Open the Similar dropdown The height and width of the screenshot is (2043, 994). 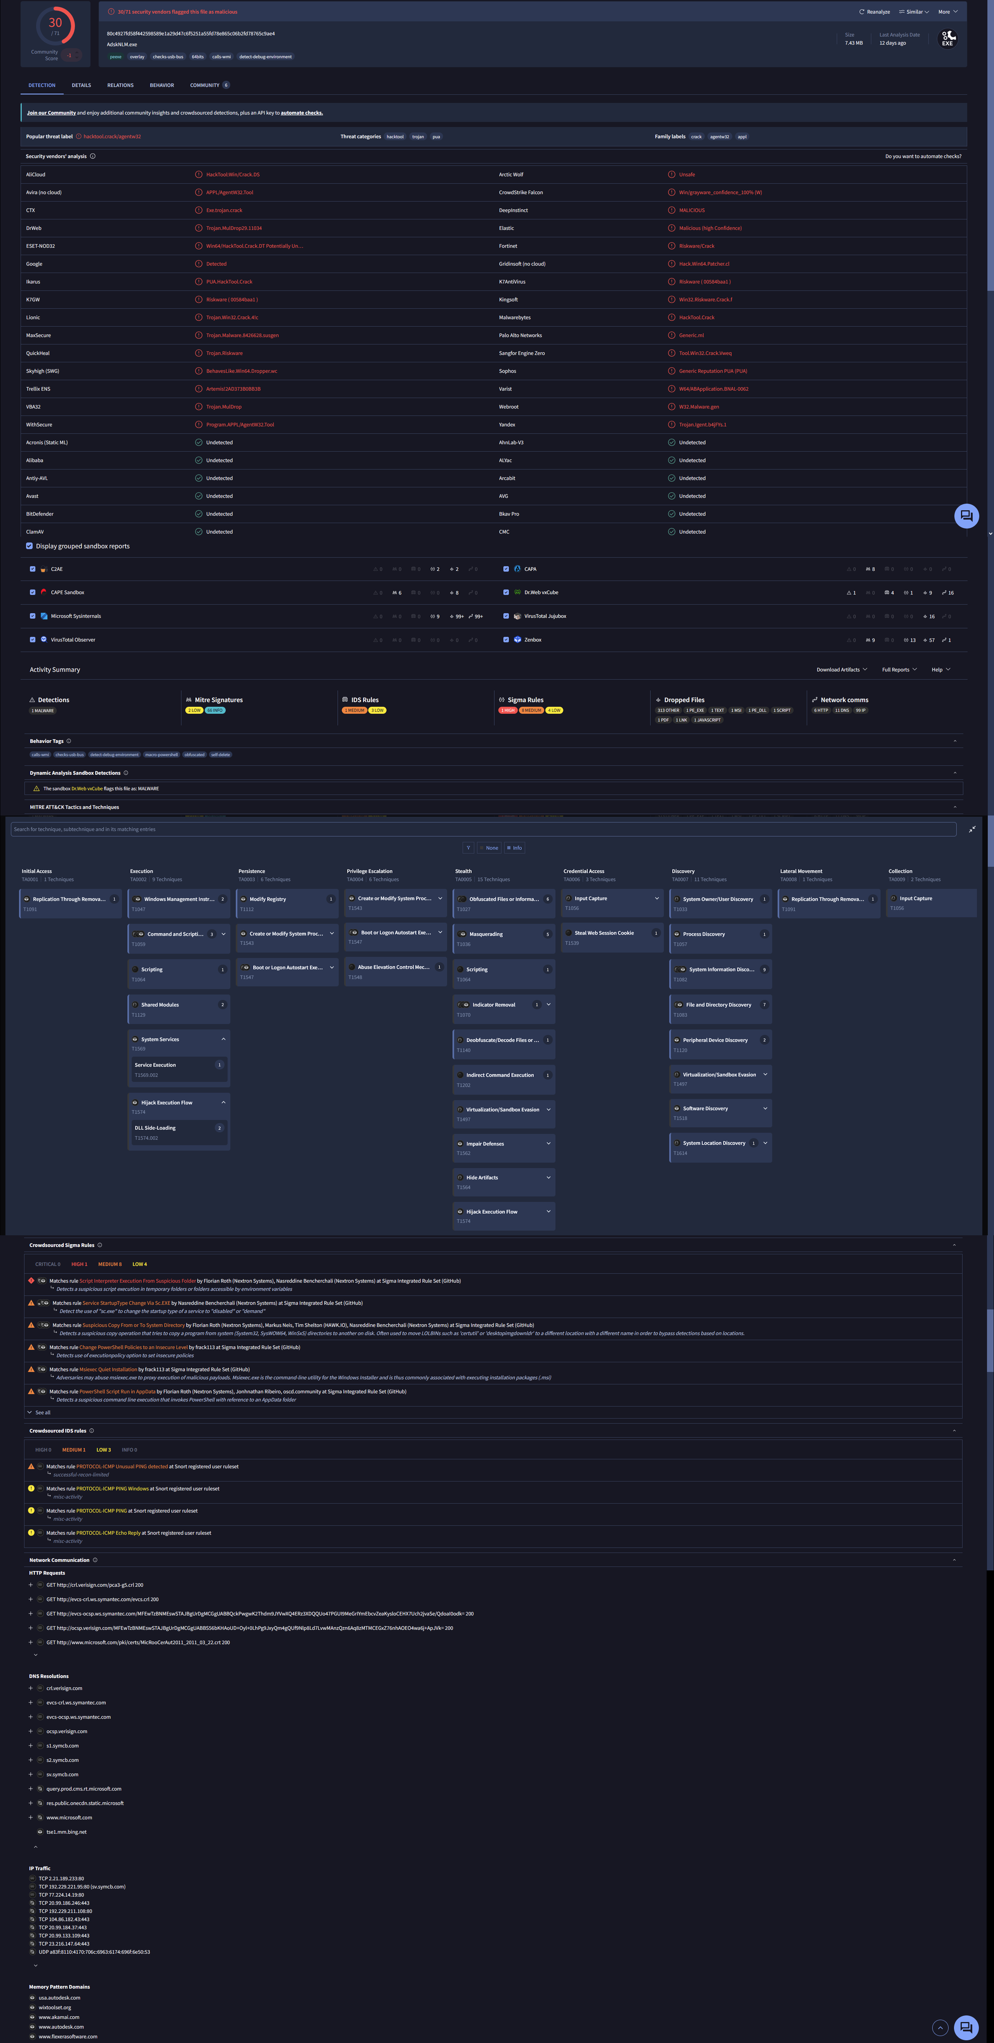[913, 12]
